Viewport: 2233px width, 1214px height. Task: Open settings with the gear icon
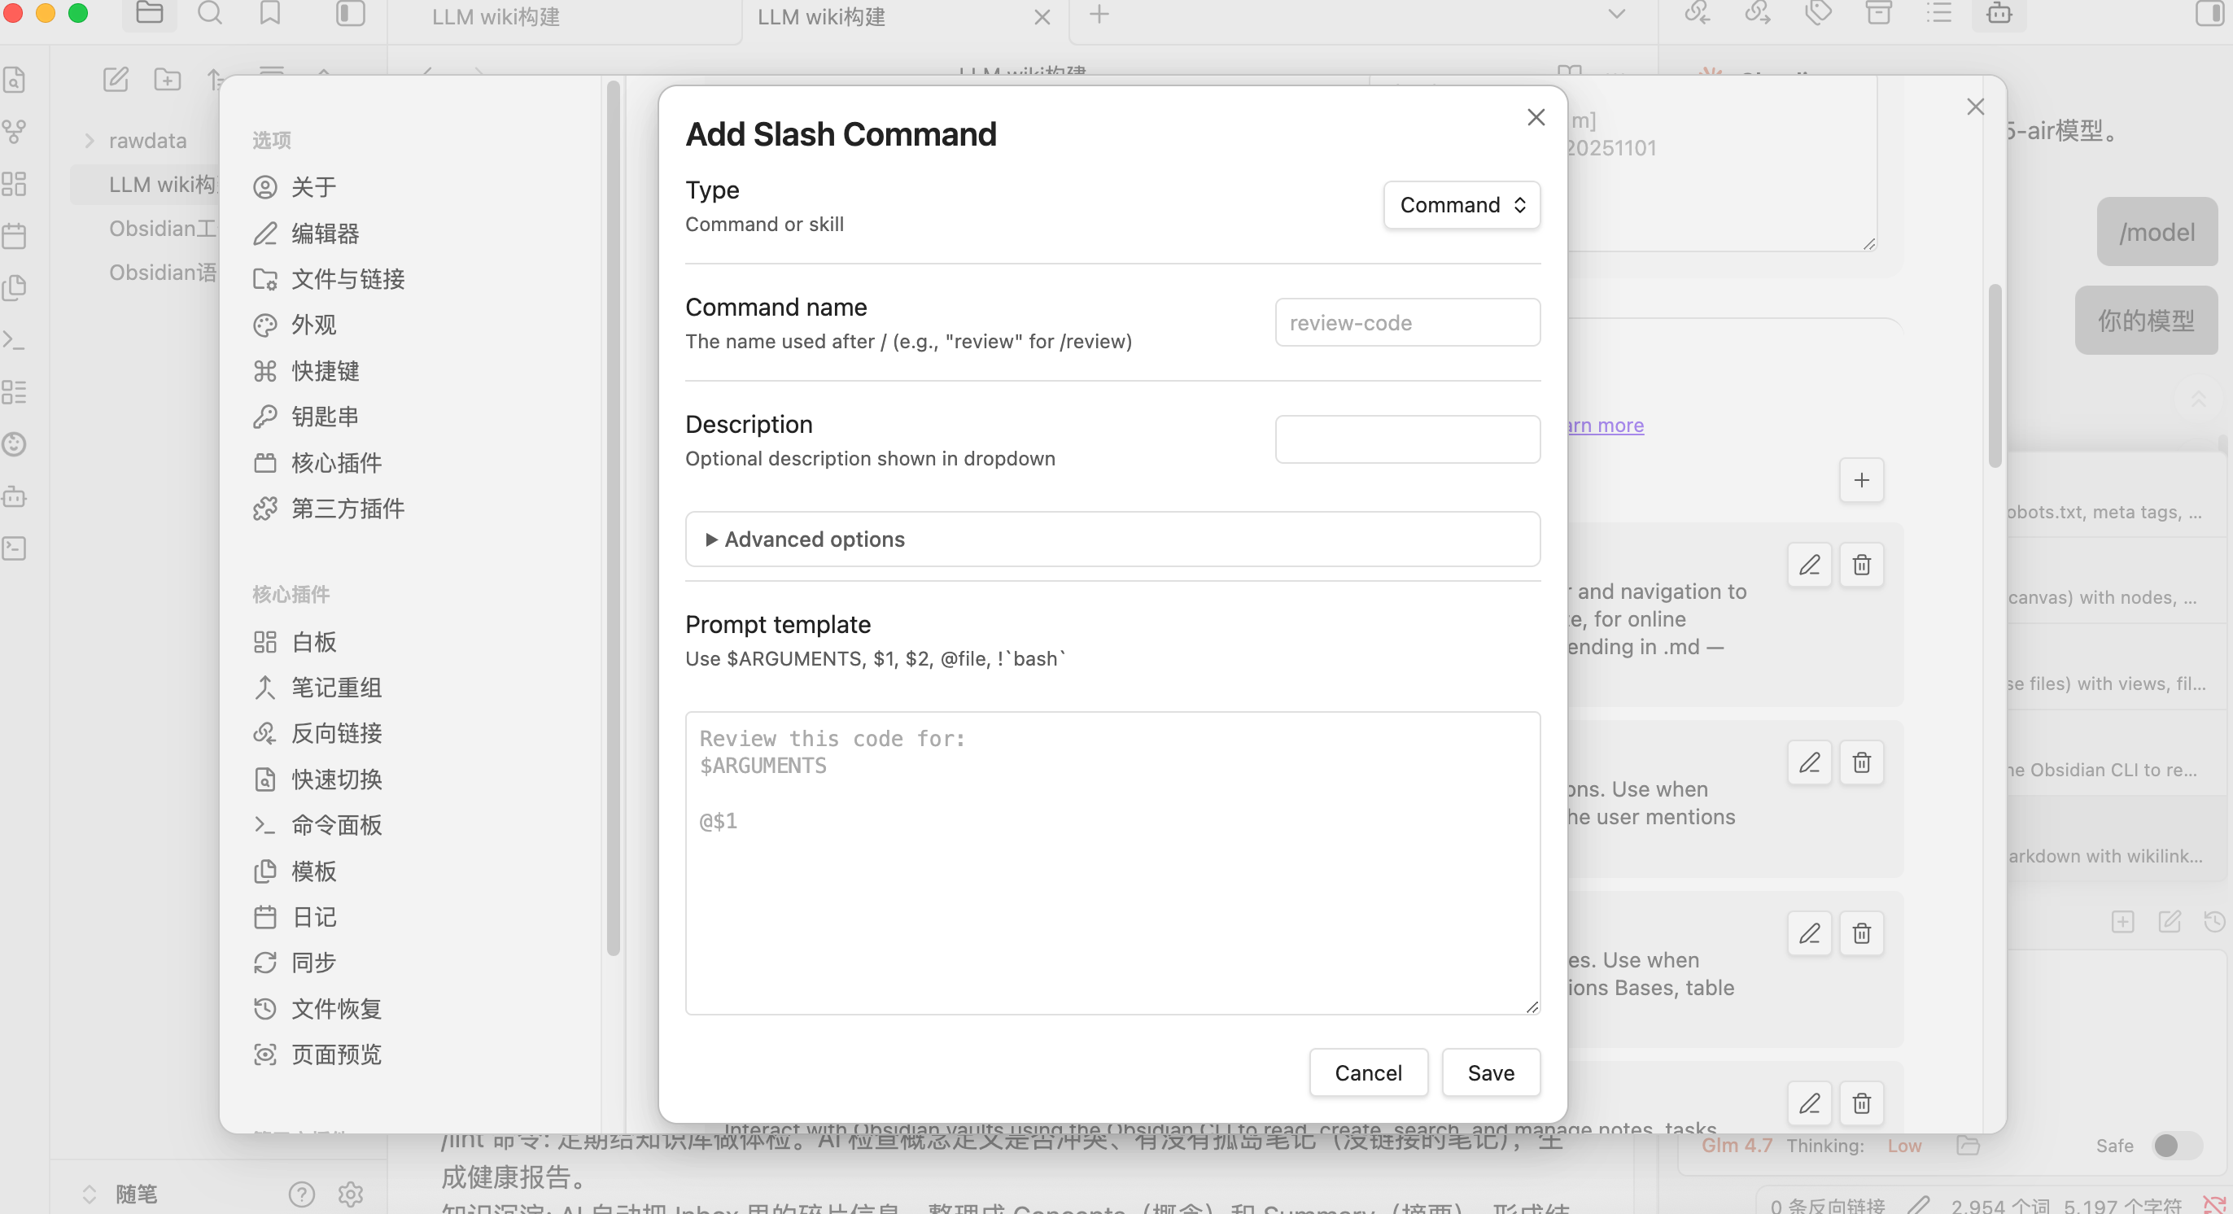coord(350,1194)
